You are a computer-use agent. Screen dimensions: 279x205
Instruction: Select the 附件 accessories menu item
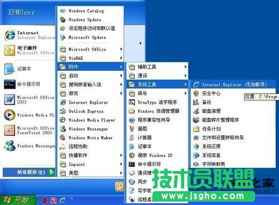point(90,67)
